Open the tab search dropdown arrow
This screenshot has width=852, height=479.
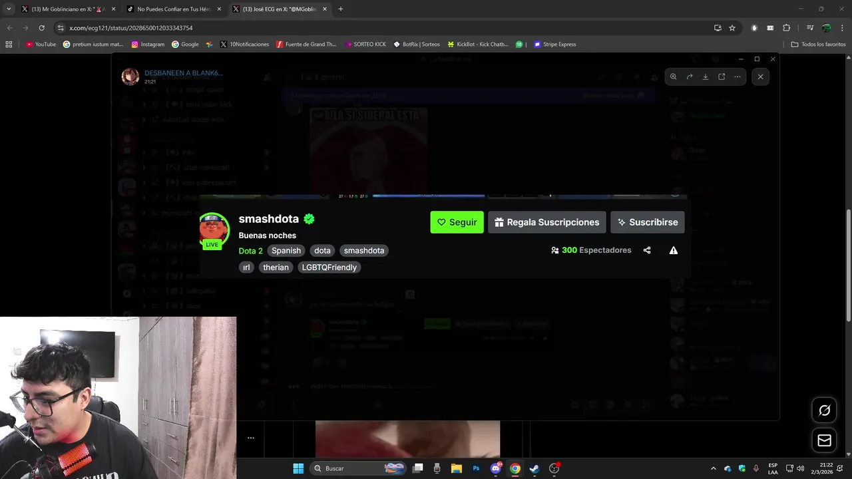click(x=8, y=9)
